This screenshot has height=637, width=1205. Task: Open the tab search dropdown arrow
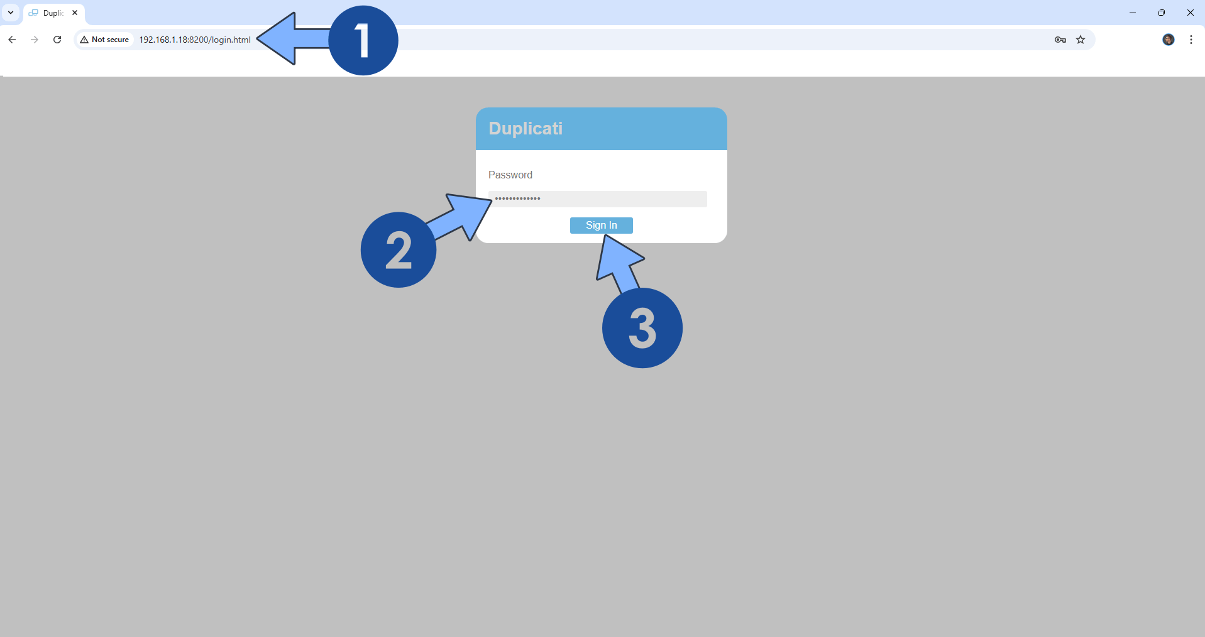point(11,13)
